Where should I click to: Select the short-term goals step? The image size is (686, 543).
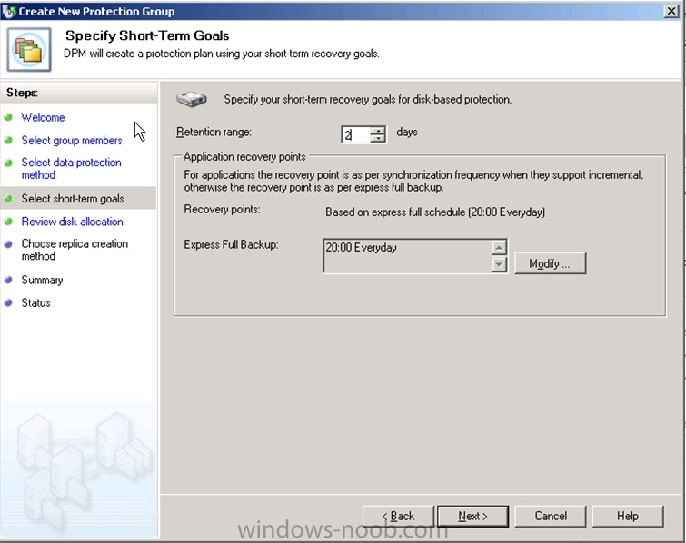[73, 199]
